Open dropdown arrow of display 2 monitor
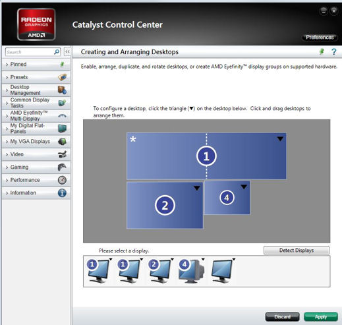Viewport: 342px width, 325px height. (x=172, y=260)
